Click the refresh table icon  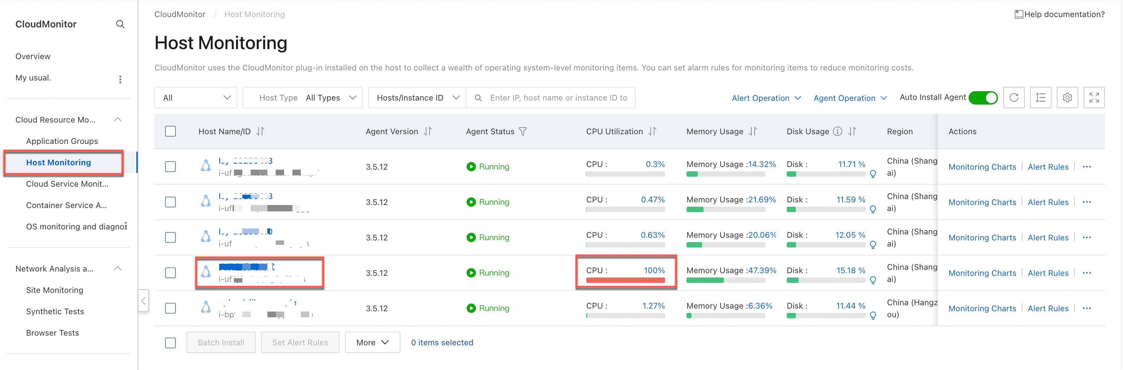tap(1014, 98)
